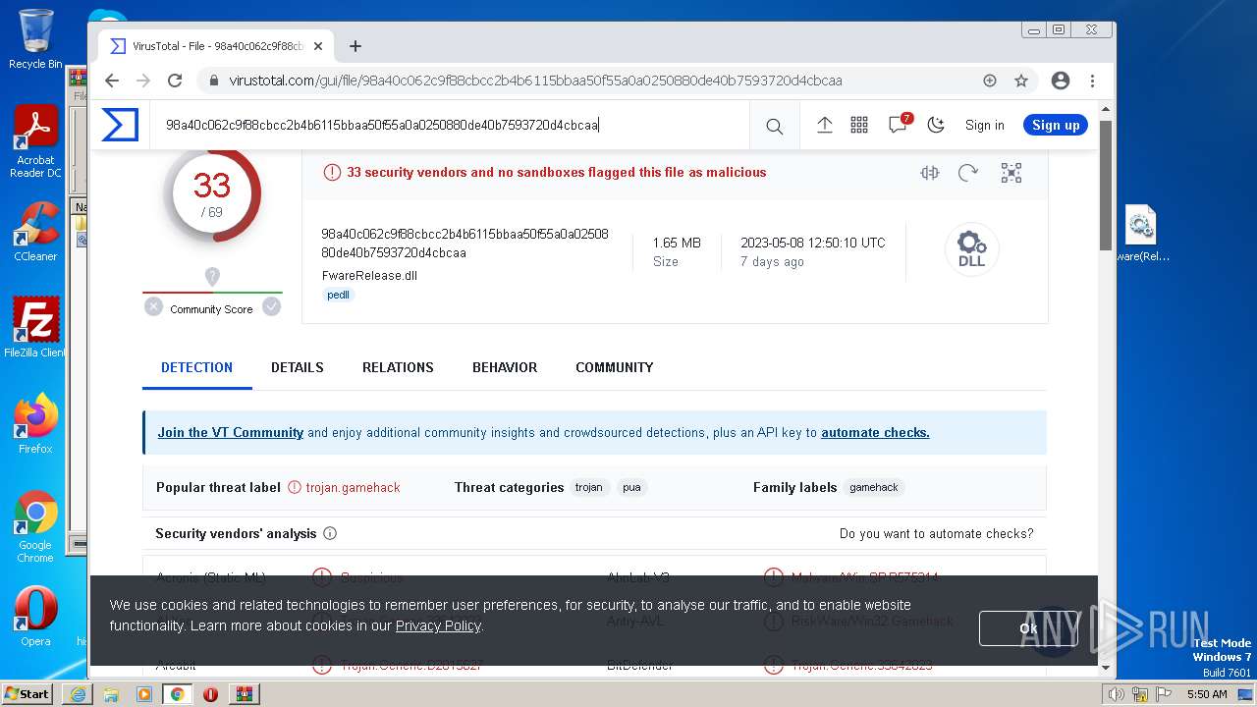Click the hash search input field
This screenshot has height=707, width=1257.
click(x=450, y=125)
